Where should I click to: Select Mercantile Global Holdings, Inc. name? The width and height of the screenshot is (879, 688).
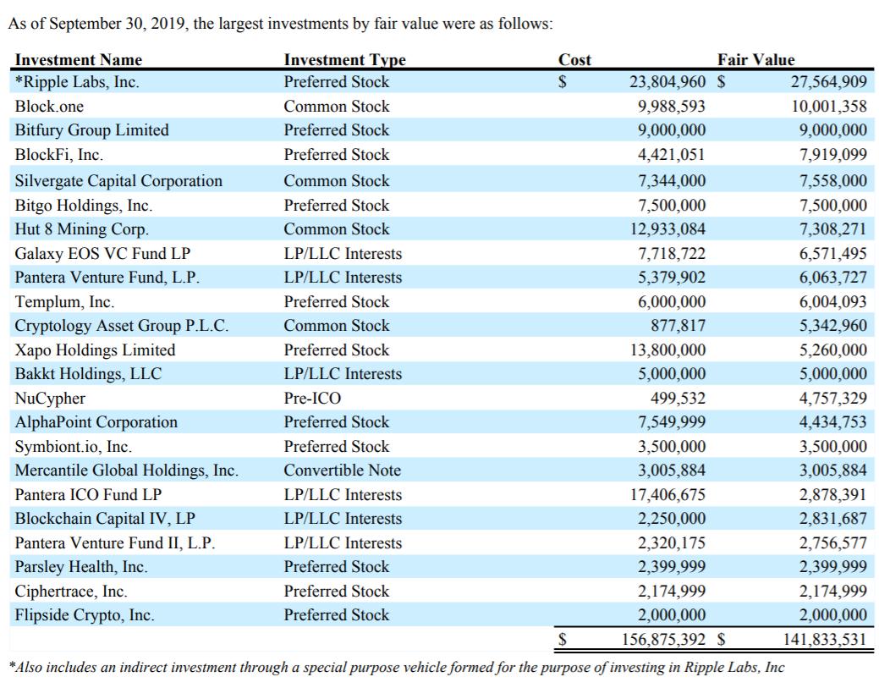pos(127,470)
